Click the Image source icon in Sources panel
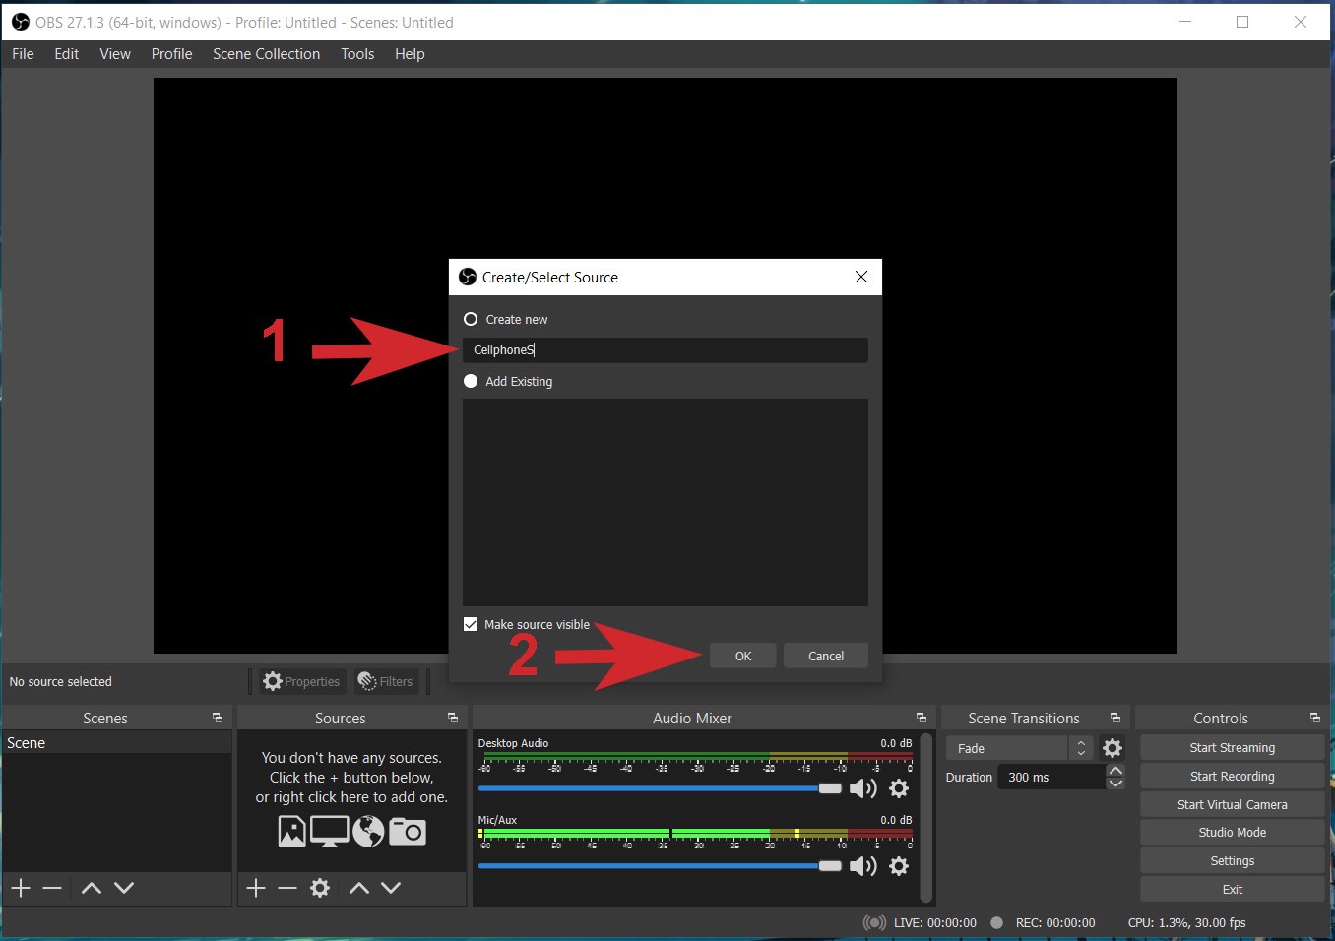The image size is (1335, 941). [290, 832]
